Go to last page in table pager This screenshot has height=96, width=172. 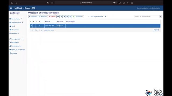click(x=41, y=30)
